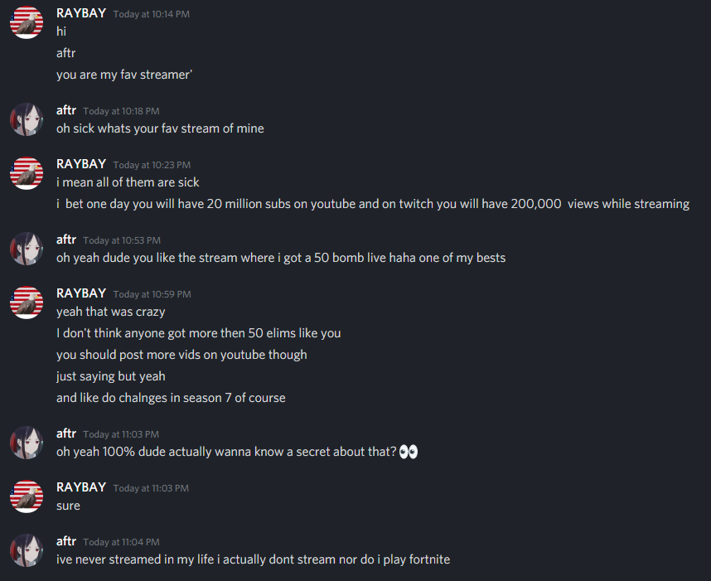Click RAYBAY's flag avatar at the 10:23 PM message
Screen dimensions: 711x581
tap(26, 173)
